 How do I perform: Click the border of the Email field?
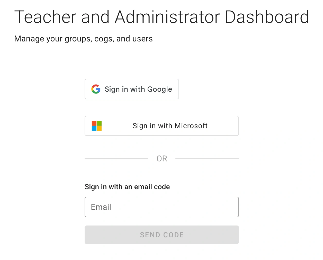coord(162,197)
